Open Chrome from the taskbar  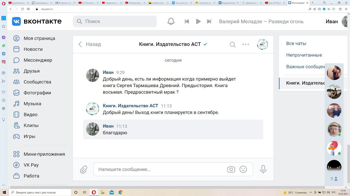pyautogui.click(x=121, y=192)
